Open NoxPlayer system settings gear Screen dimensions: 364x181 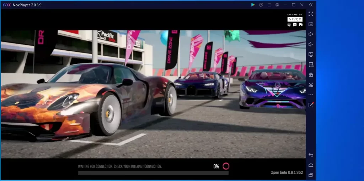click(277, 5)
